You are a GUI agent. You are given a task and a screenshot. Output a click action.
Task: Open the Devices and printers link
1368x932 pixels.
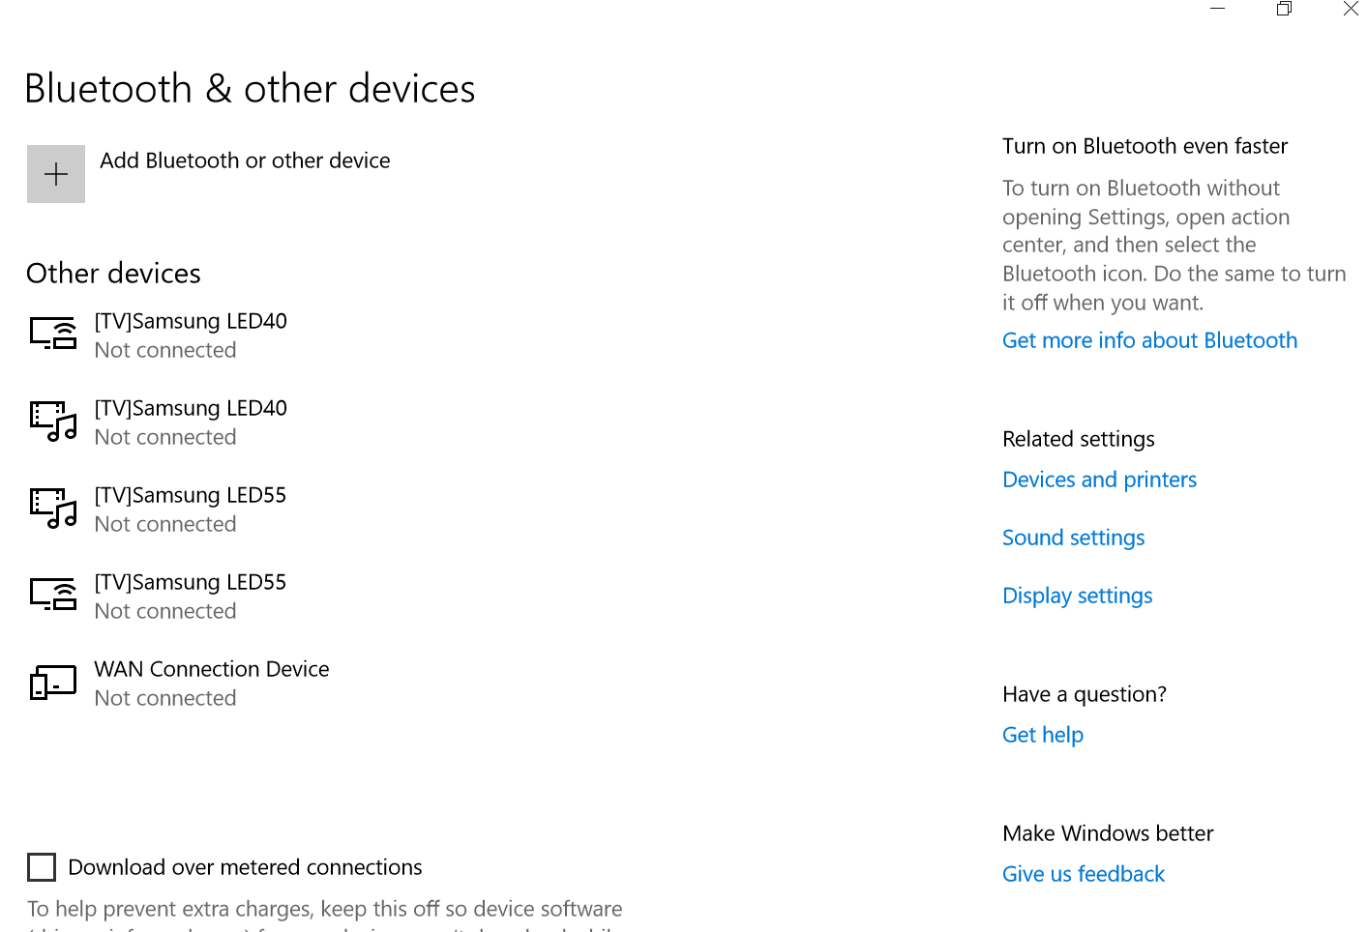[1099, 479]
